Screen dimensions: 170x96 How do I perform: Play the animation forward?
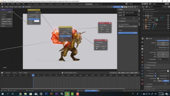(71, 73)
